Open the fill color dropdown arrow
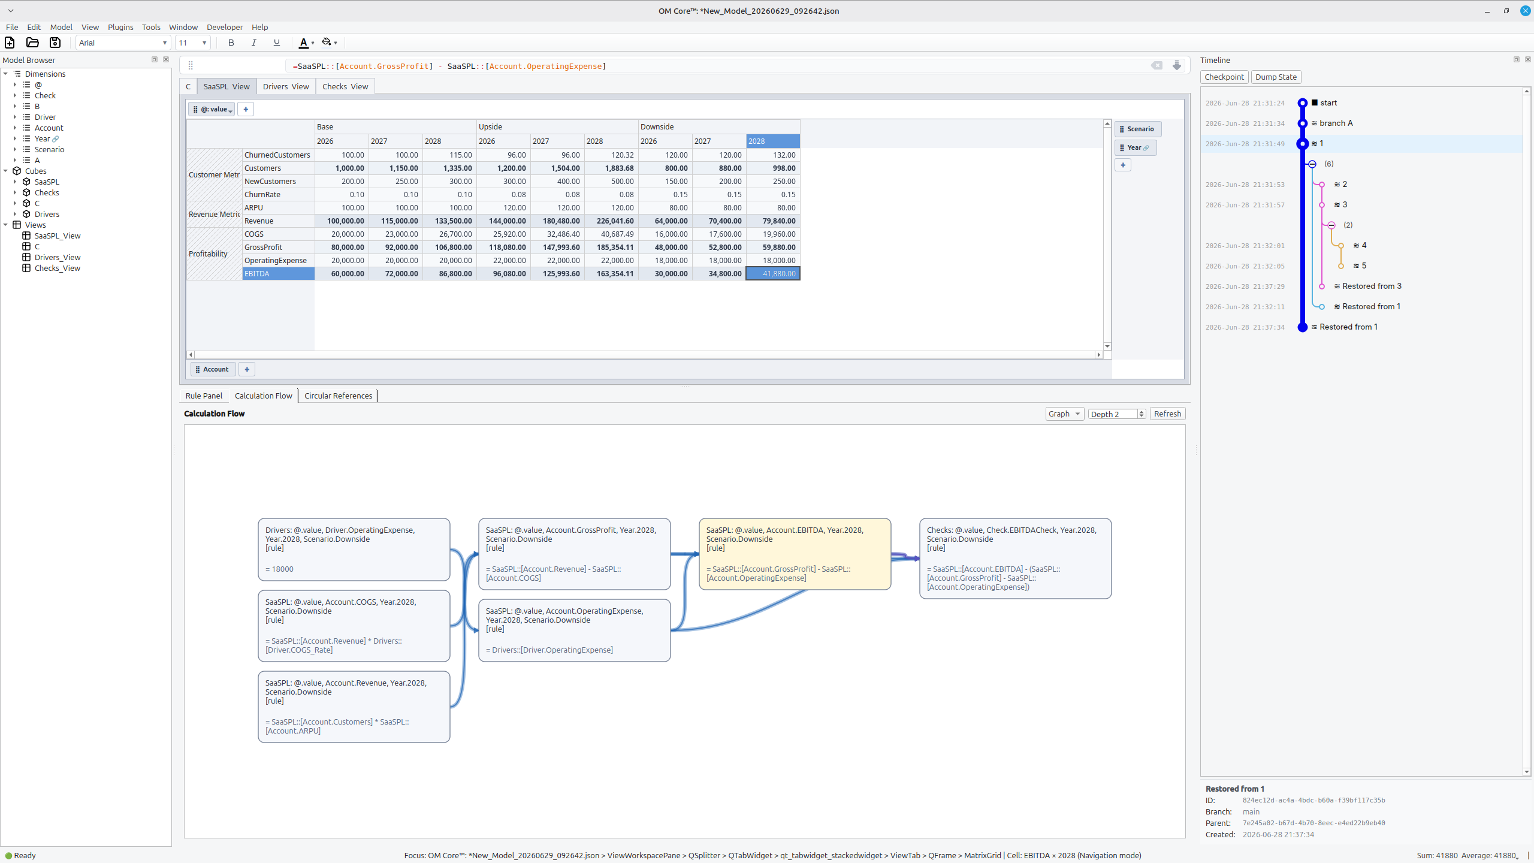 coord(336,43)
